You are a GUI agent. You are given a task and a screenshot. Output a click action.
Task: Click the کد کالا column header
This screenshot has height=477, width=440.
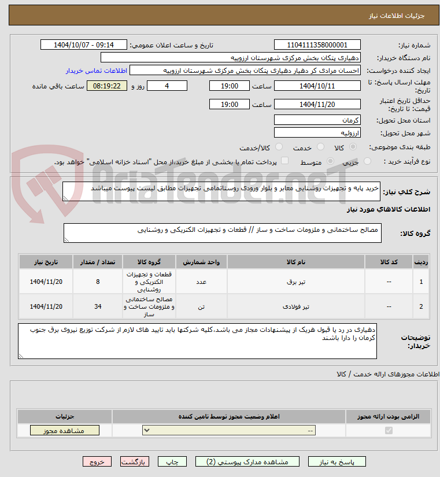pyautogui.click(x=389, y=262)
